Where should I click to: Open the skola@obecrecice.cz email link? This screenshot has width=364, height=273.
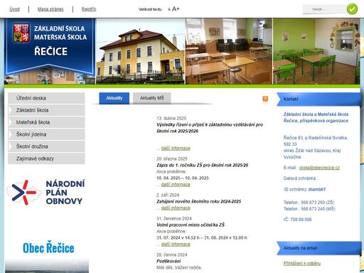pos(319,168)
